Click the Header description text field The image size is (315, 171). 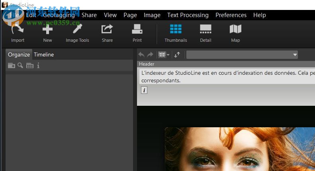point(227,76)
